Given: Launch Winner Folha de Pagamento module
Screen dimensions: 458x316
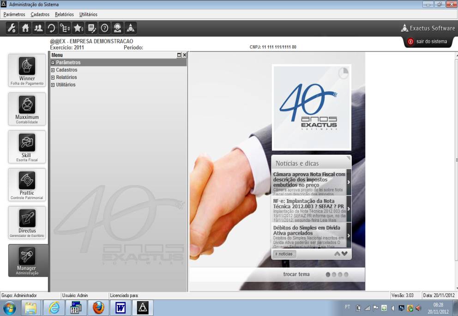Looking at the screenshot, I should [x=27, y=70].
